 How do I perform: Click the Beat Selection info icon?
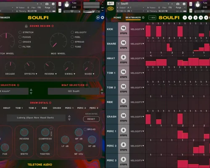click(87, 85)
